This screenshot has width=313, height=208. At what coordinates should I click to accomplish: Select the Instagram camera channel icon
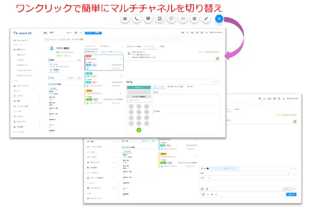pos(183,19)
